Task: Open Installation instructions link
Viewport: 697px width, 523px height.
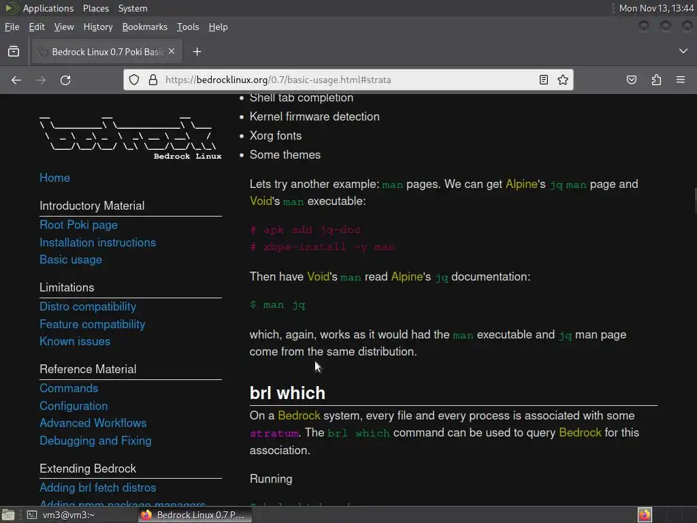Action: (98, 242)
